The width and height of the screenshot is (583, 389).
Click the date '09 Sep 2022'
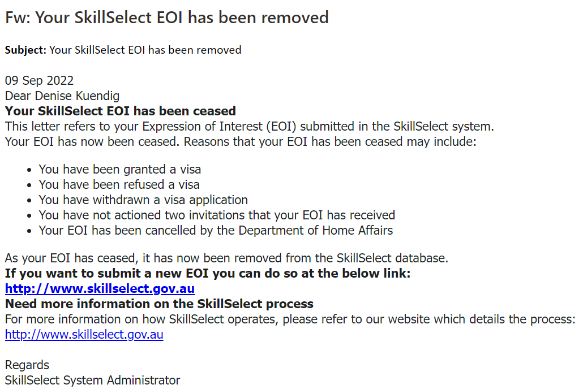tap(39, 80)
